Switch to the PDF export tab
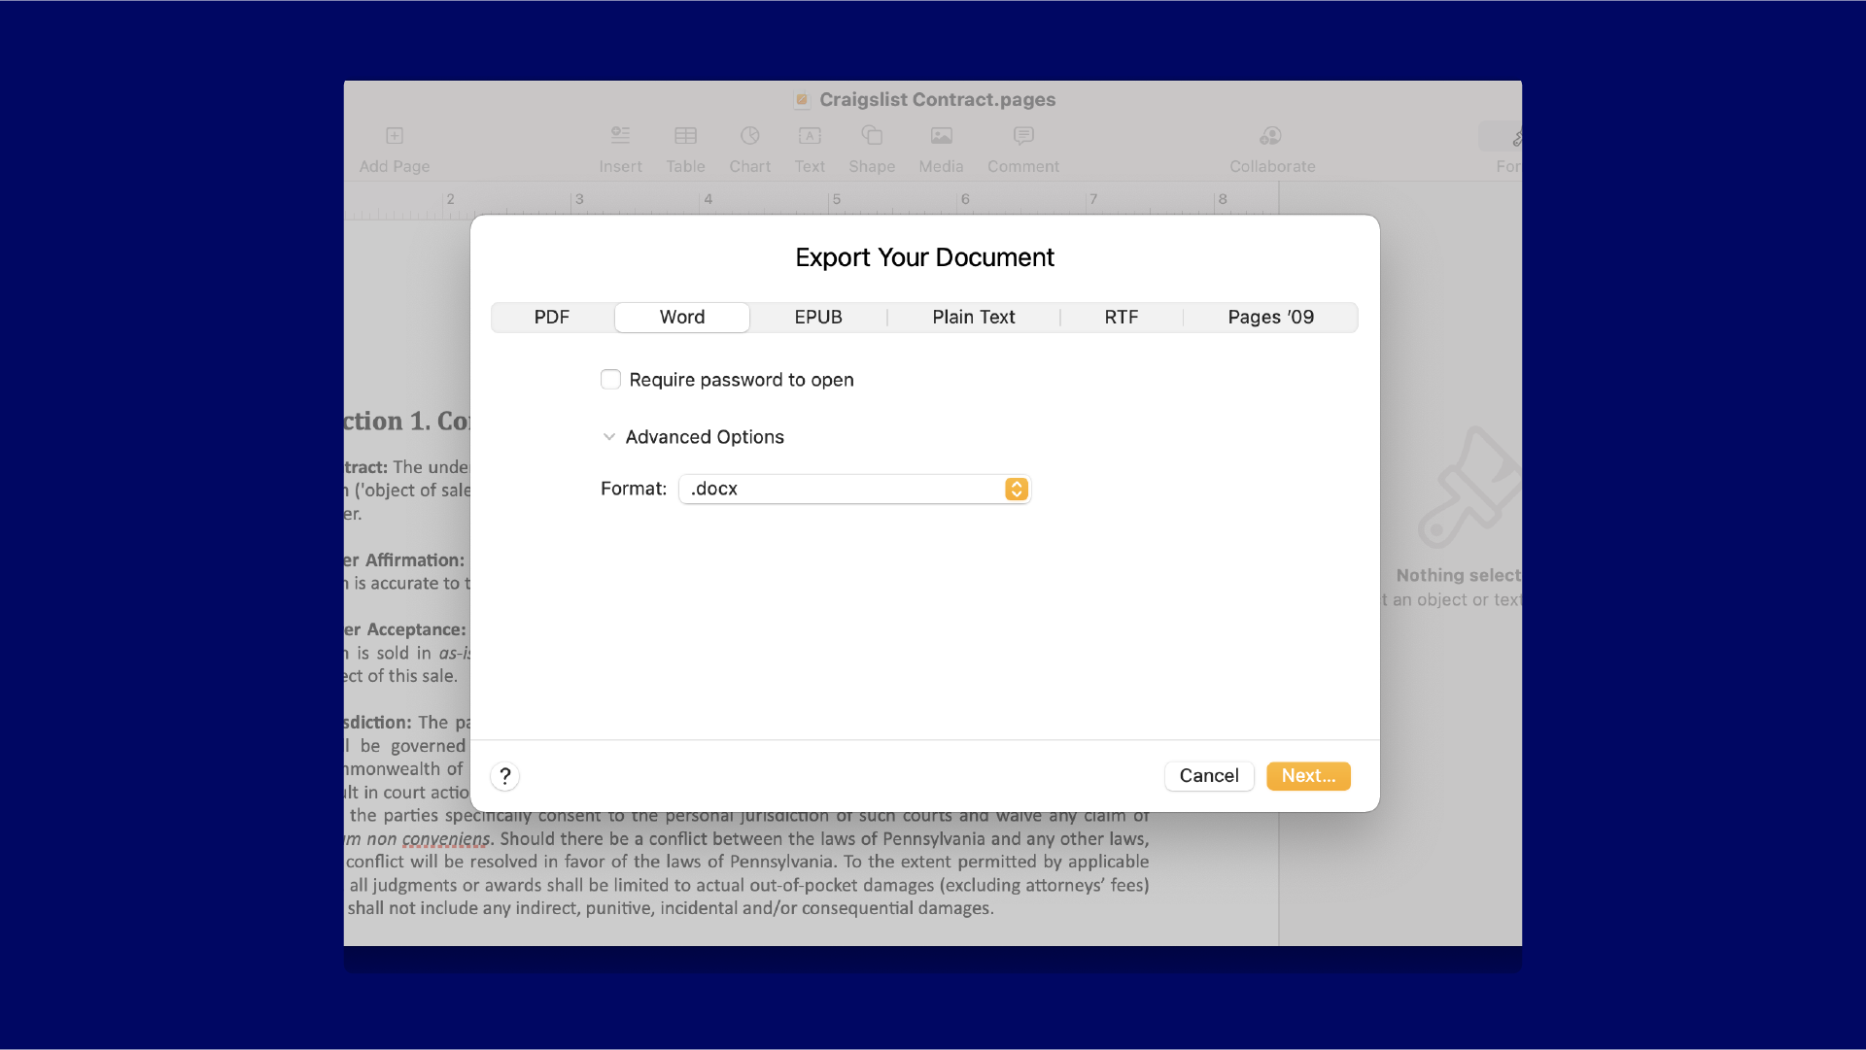The image size is (1866, 1050). pyautogui.click(x=551, y=318)
